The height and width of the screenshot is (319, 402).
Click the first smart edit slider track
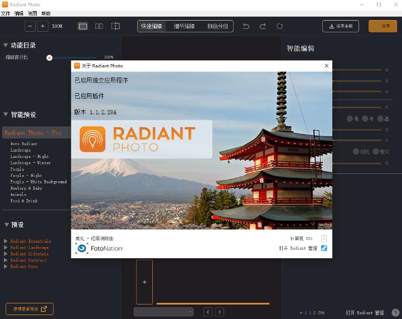click(x=357, y=70)
